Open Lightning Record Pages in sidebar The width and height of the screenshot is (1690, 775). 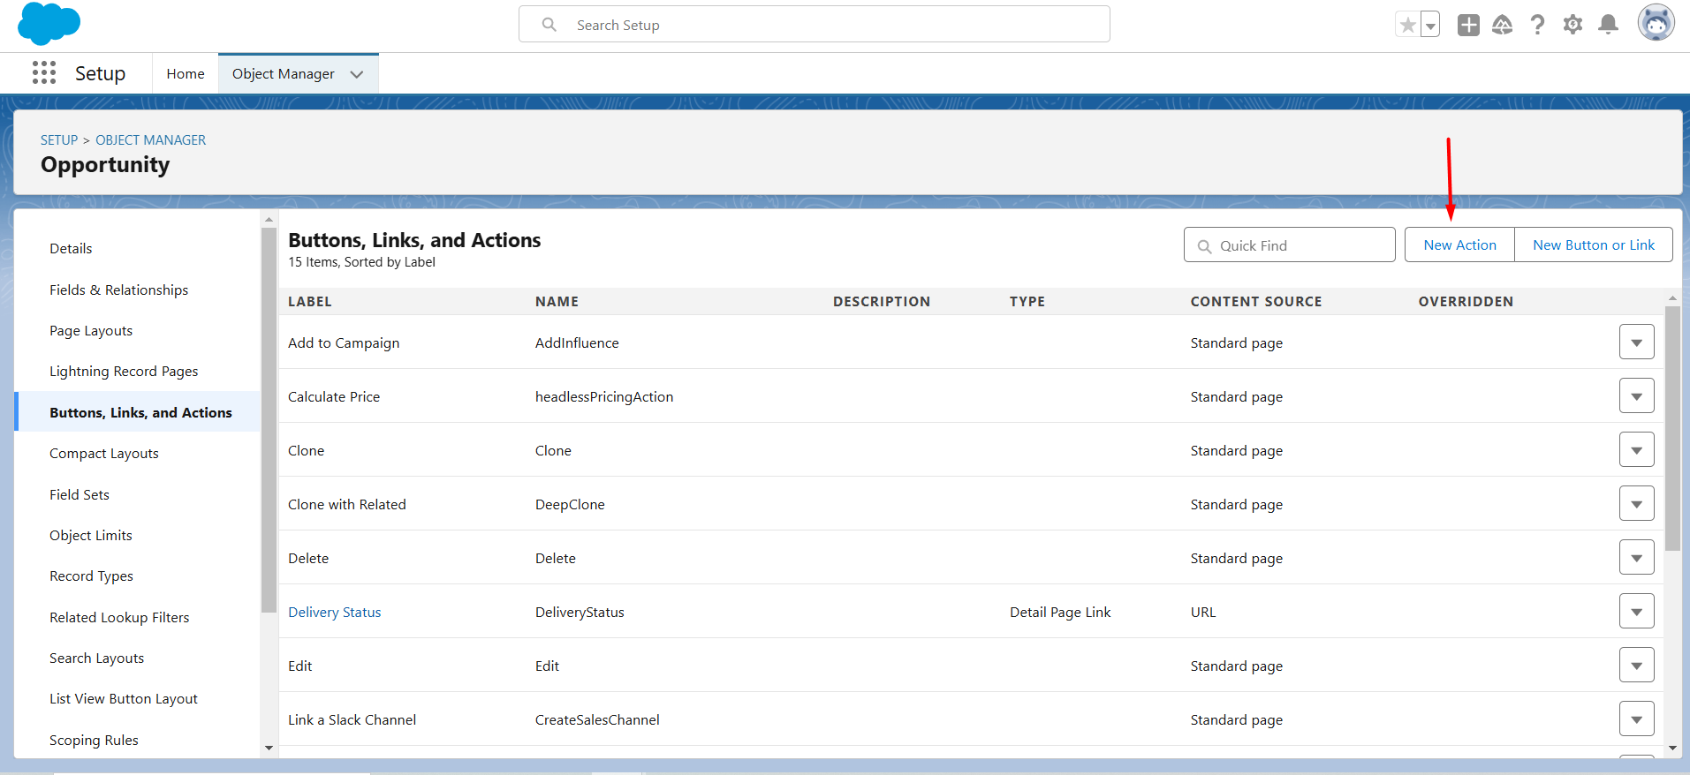[x=124, y=372]
